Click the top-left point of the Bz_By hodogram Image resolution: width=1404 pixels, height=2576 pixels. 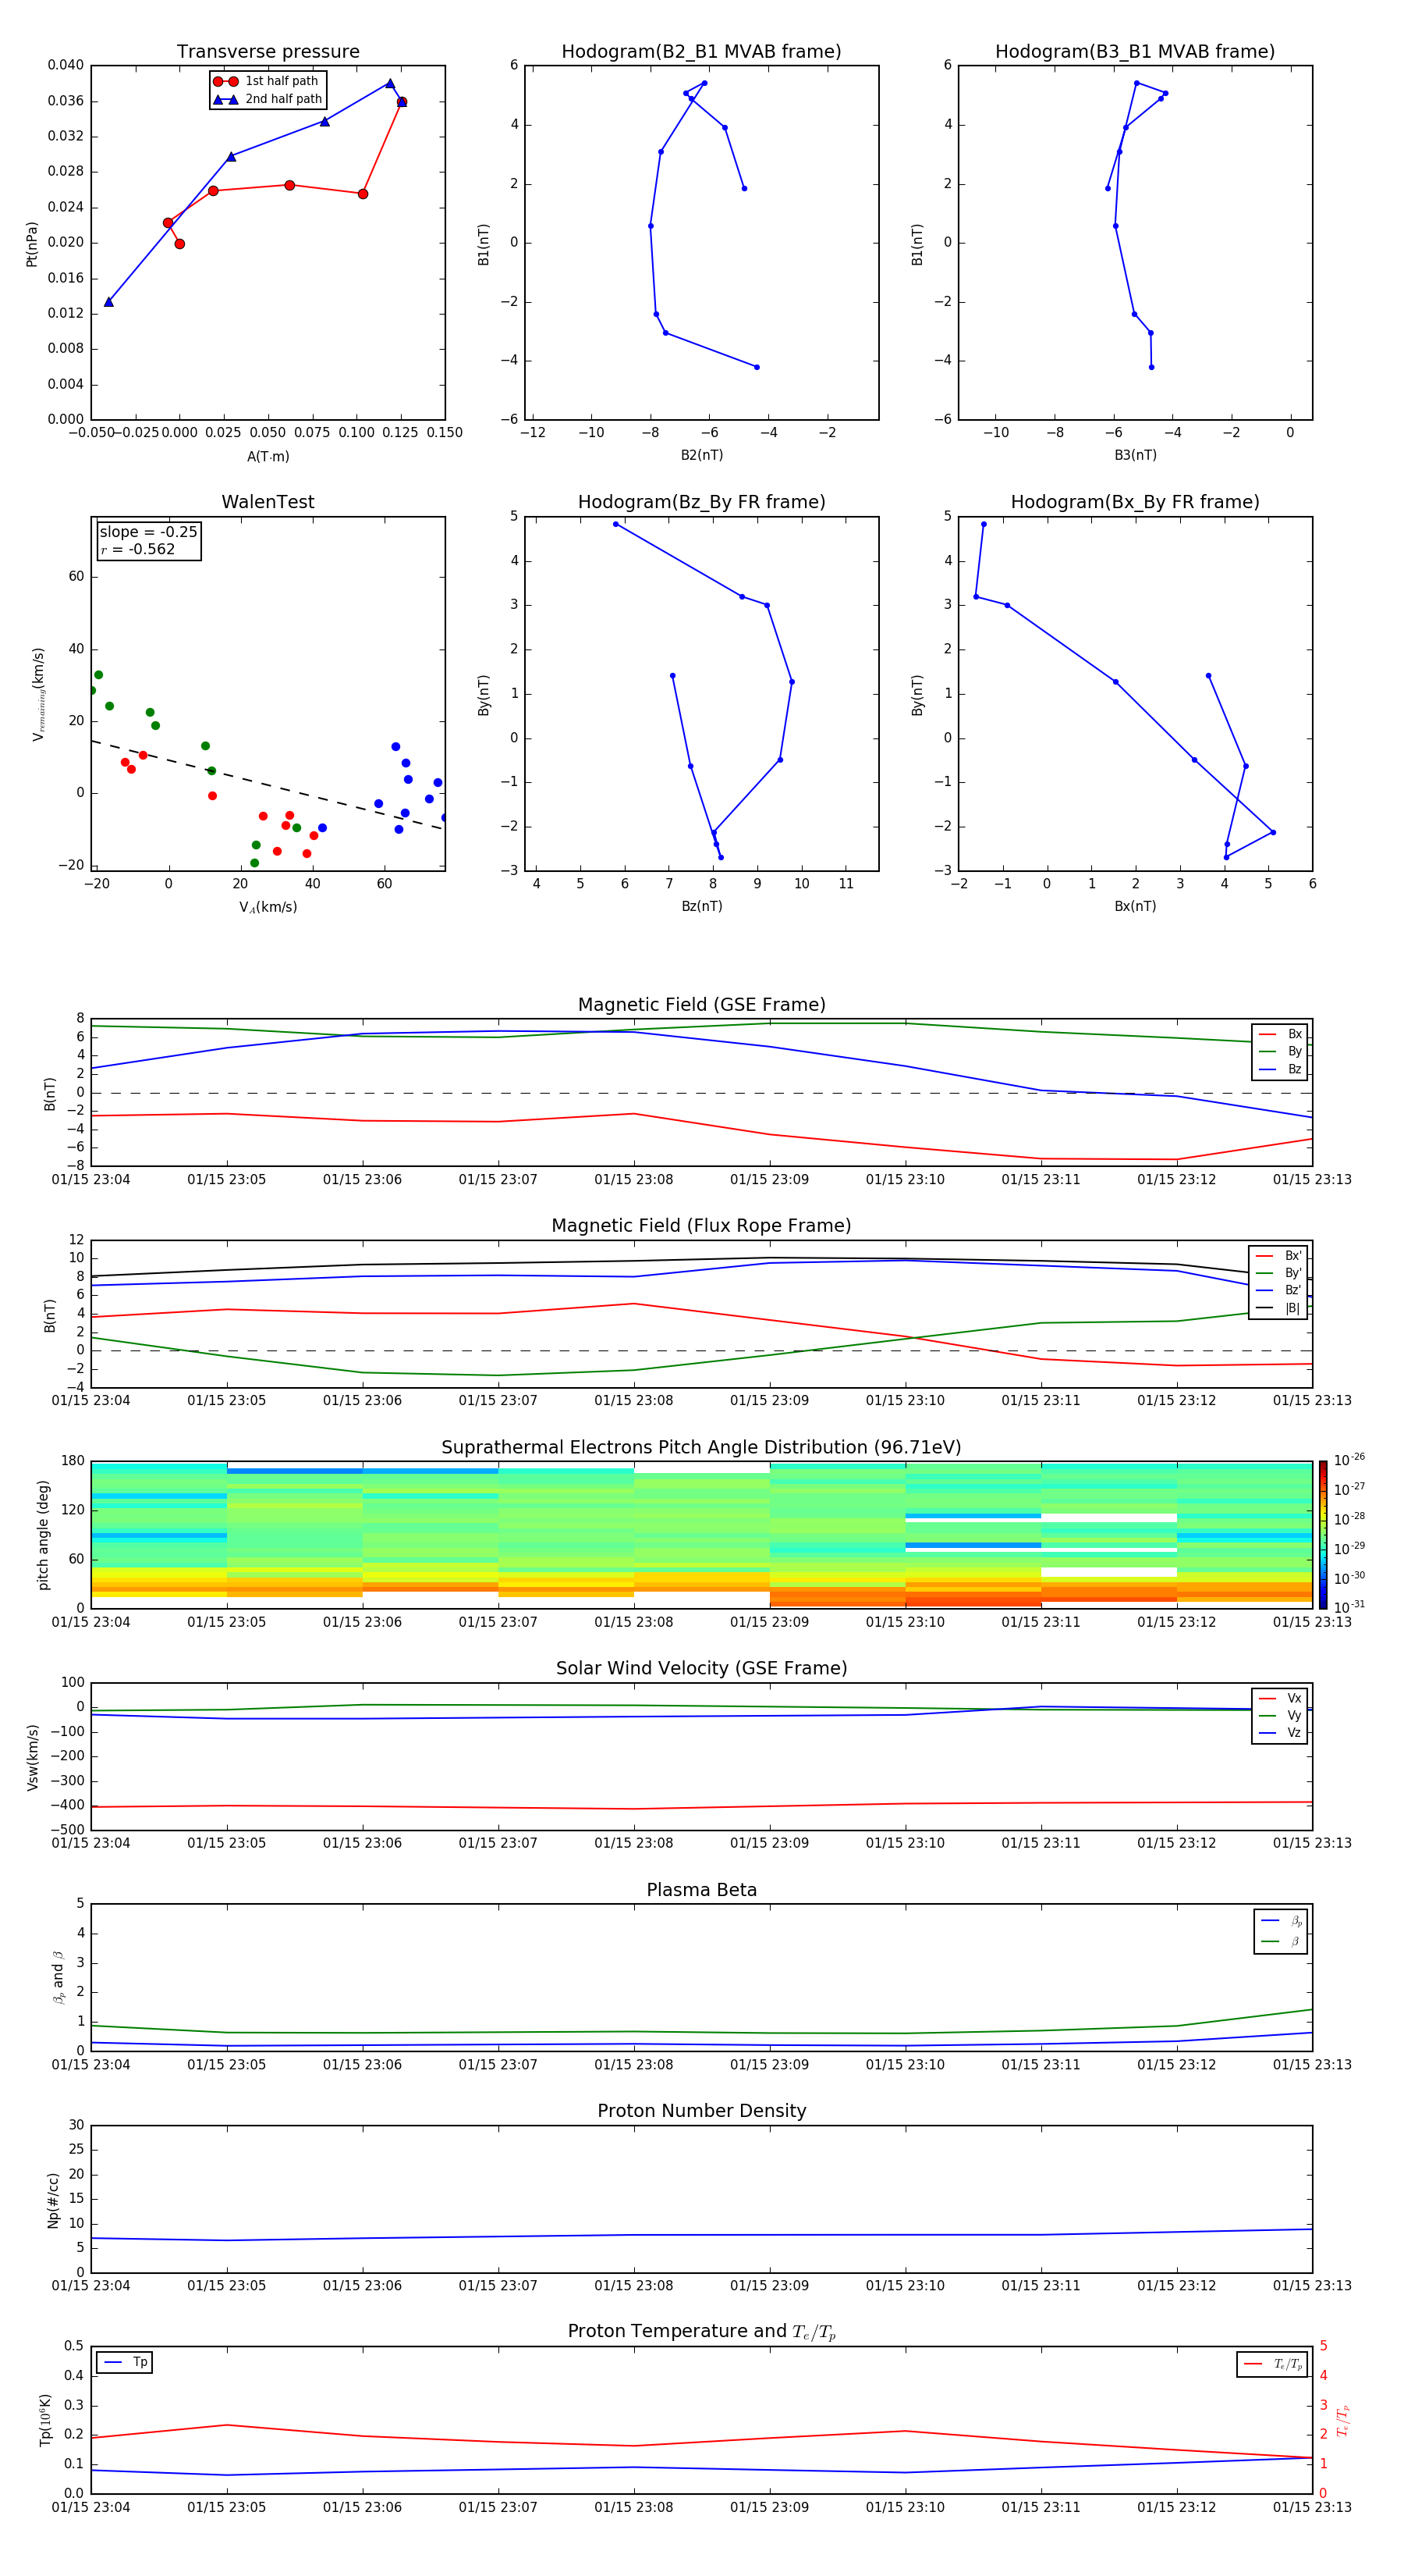coord(615,524)
